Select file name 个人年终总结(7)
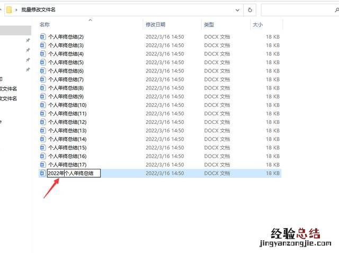The image size is (339, 253). point(66,79)
